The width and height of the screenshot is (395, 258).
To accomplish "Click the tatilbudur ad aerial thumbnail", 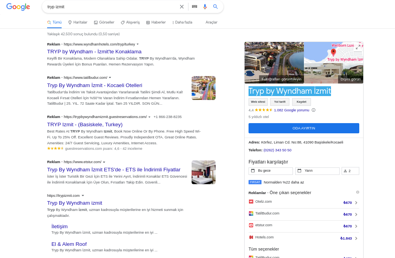I will [203, 88].
